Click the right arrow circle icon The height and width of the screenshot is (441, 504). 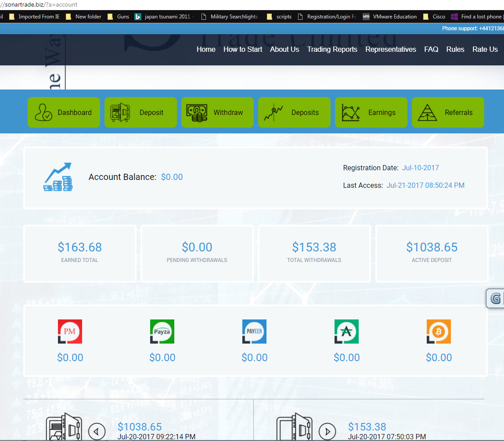(327, 431)
